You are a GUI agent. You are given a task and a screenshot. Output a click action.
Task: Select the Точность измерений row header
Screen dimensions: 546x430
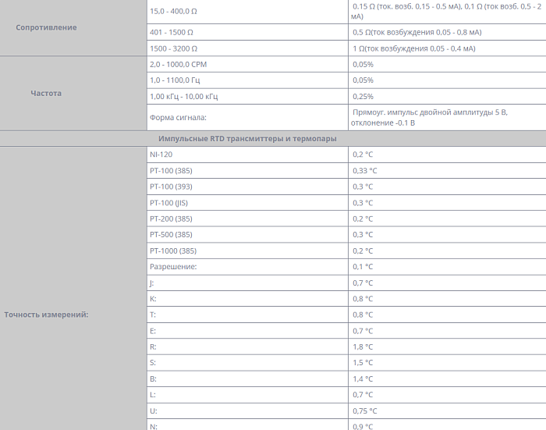(x=46, y=315)
